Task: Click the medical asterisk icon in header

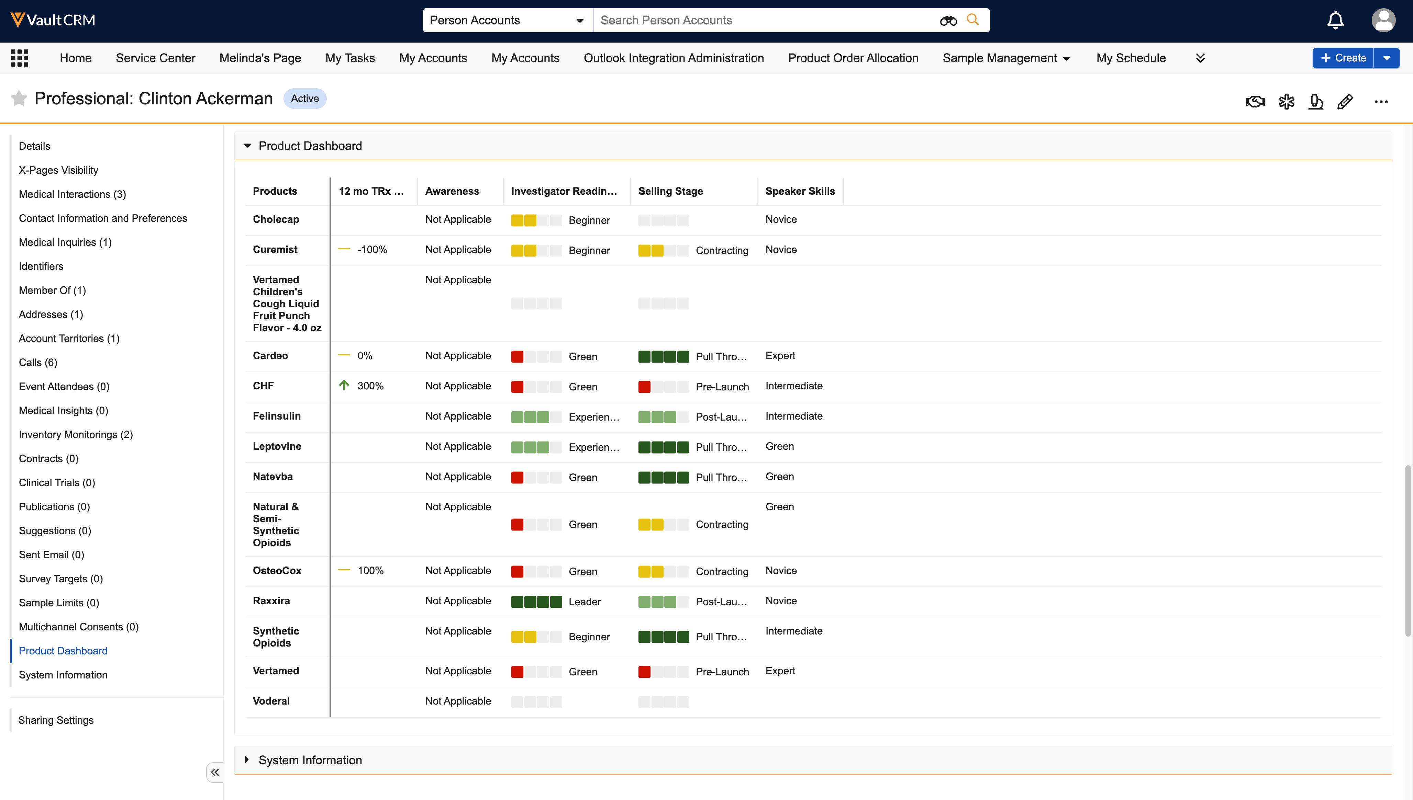Action: click(1286, 102)
